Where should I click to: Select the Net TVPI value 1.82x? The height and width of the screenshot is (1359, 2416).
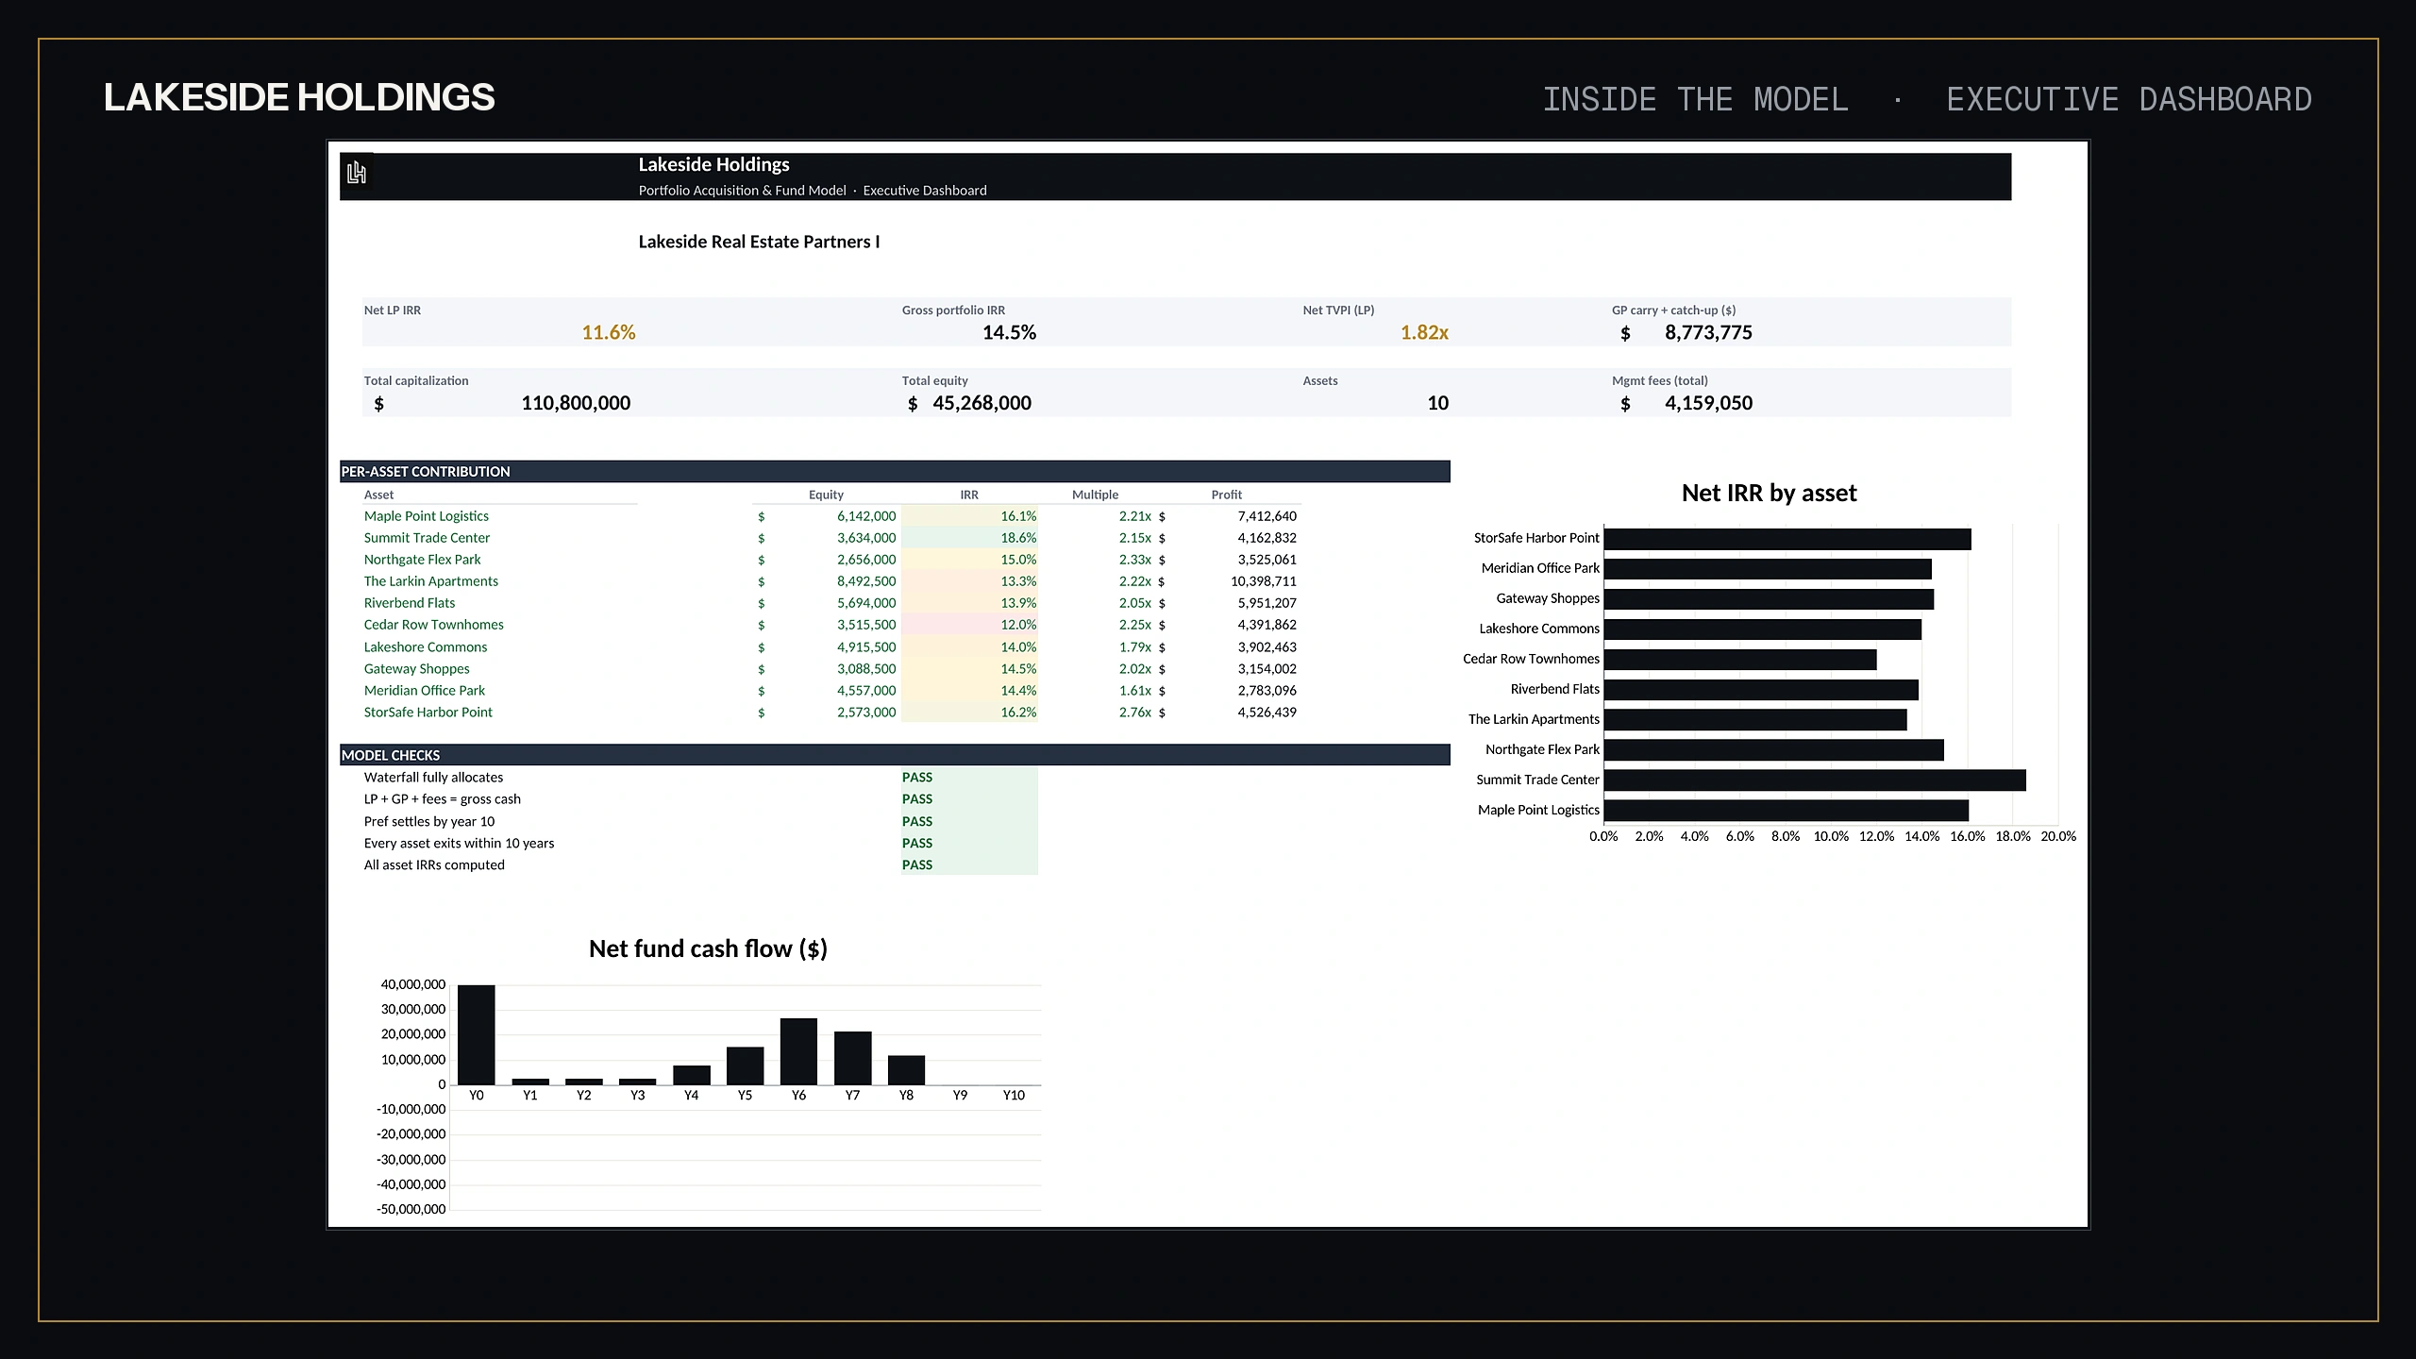(1424, 332)
